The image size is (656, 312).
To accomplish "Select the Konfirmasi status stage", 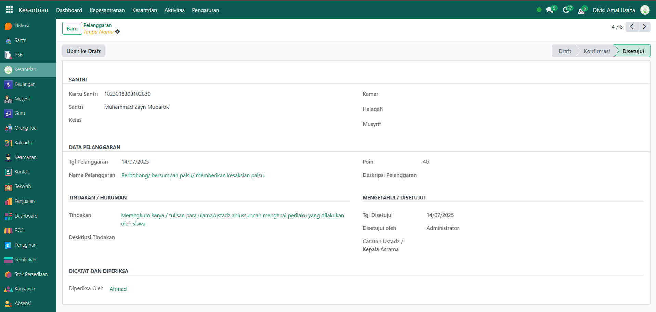I will coord(596,51).
